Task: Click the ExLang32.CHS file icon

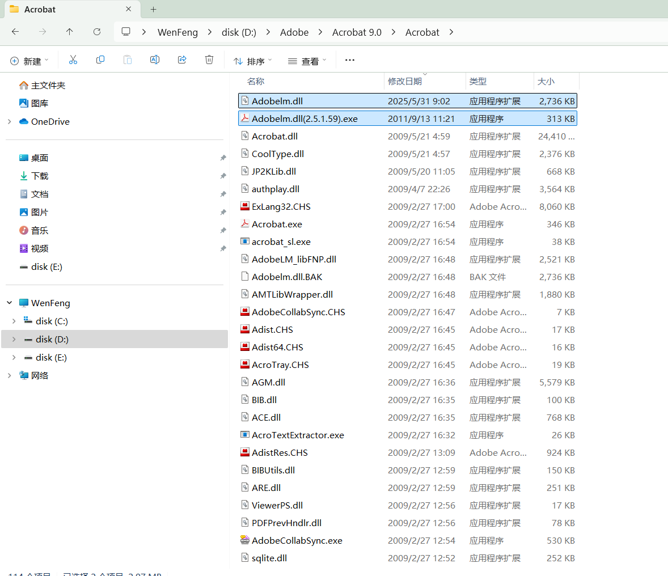Action: [x=244, y=206]
